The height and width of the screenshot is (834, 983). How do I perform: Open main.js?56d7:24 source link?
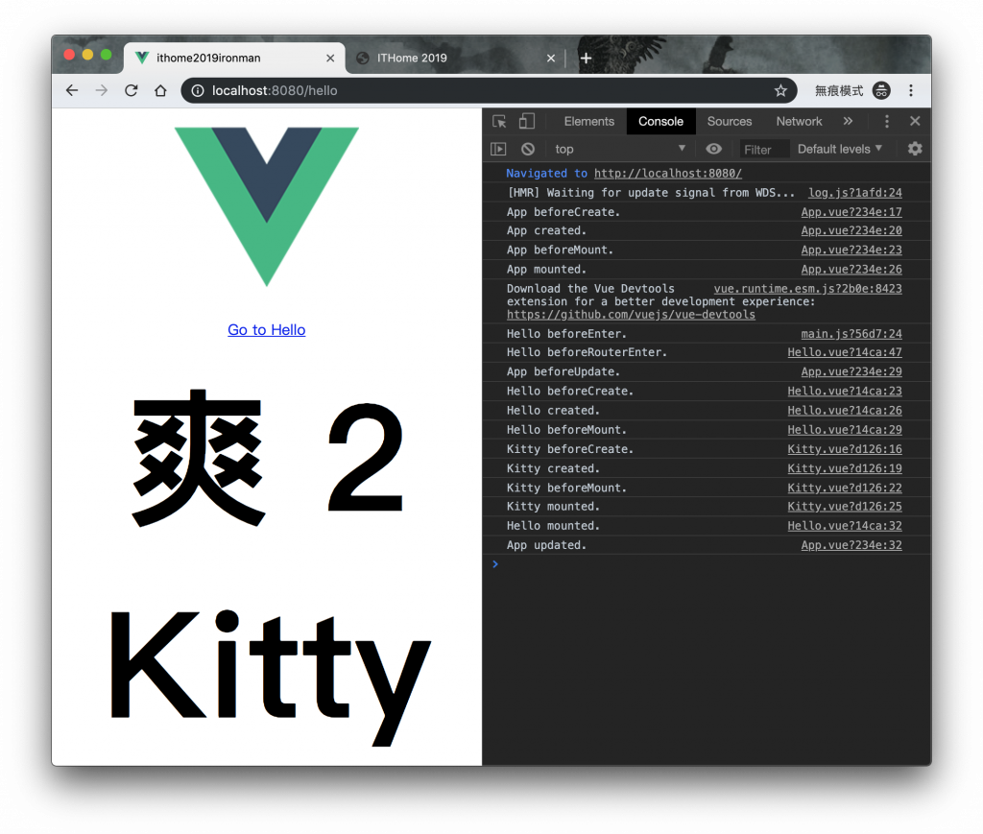point(851,334)
